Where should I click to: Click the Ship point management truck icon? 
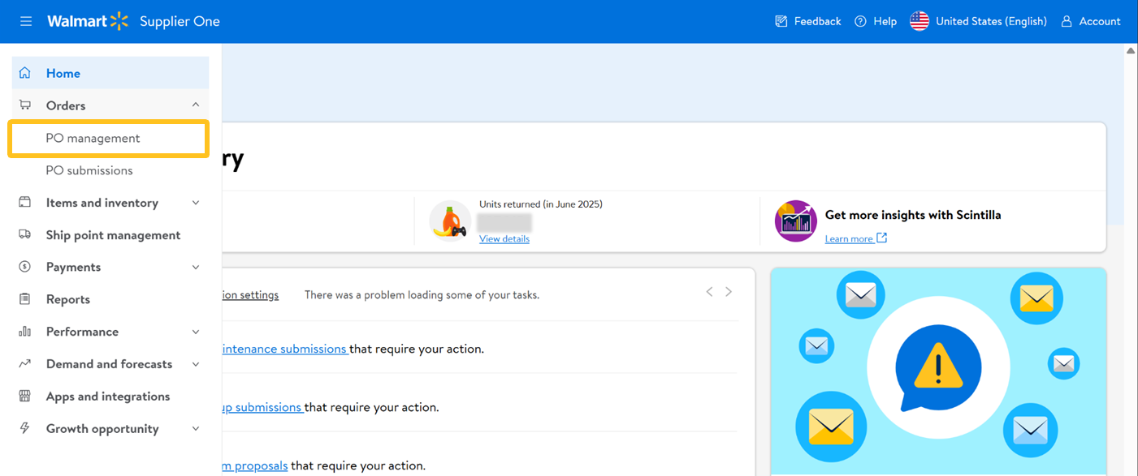[x=25, y=235]
